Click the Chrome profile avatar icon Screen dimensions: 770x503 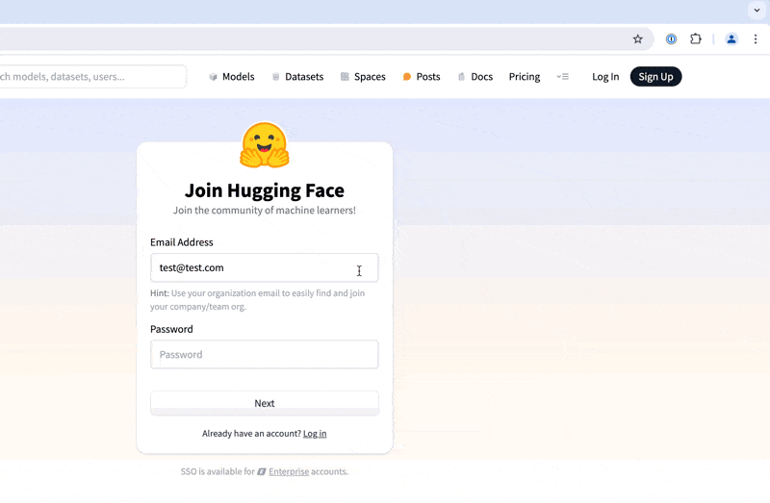point(731,39)
